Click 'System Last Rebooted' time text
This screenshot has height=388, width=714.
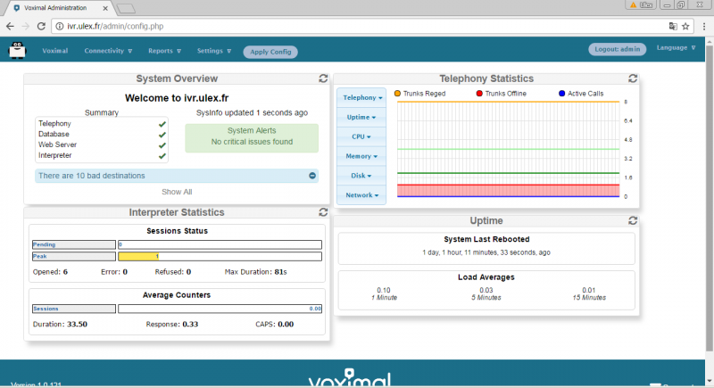pyautogui.click(x=486, y=252)
